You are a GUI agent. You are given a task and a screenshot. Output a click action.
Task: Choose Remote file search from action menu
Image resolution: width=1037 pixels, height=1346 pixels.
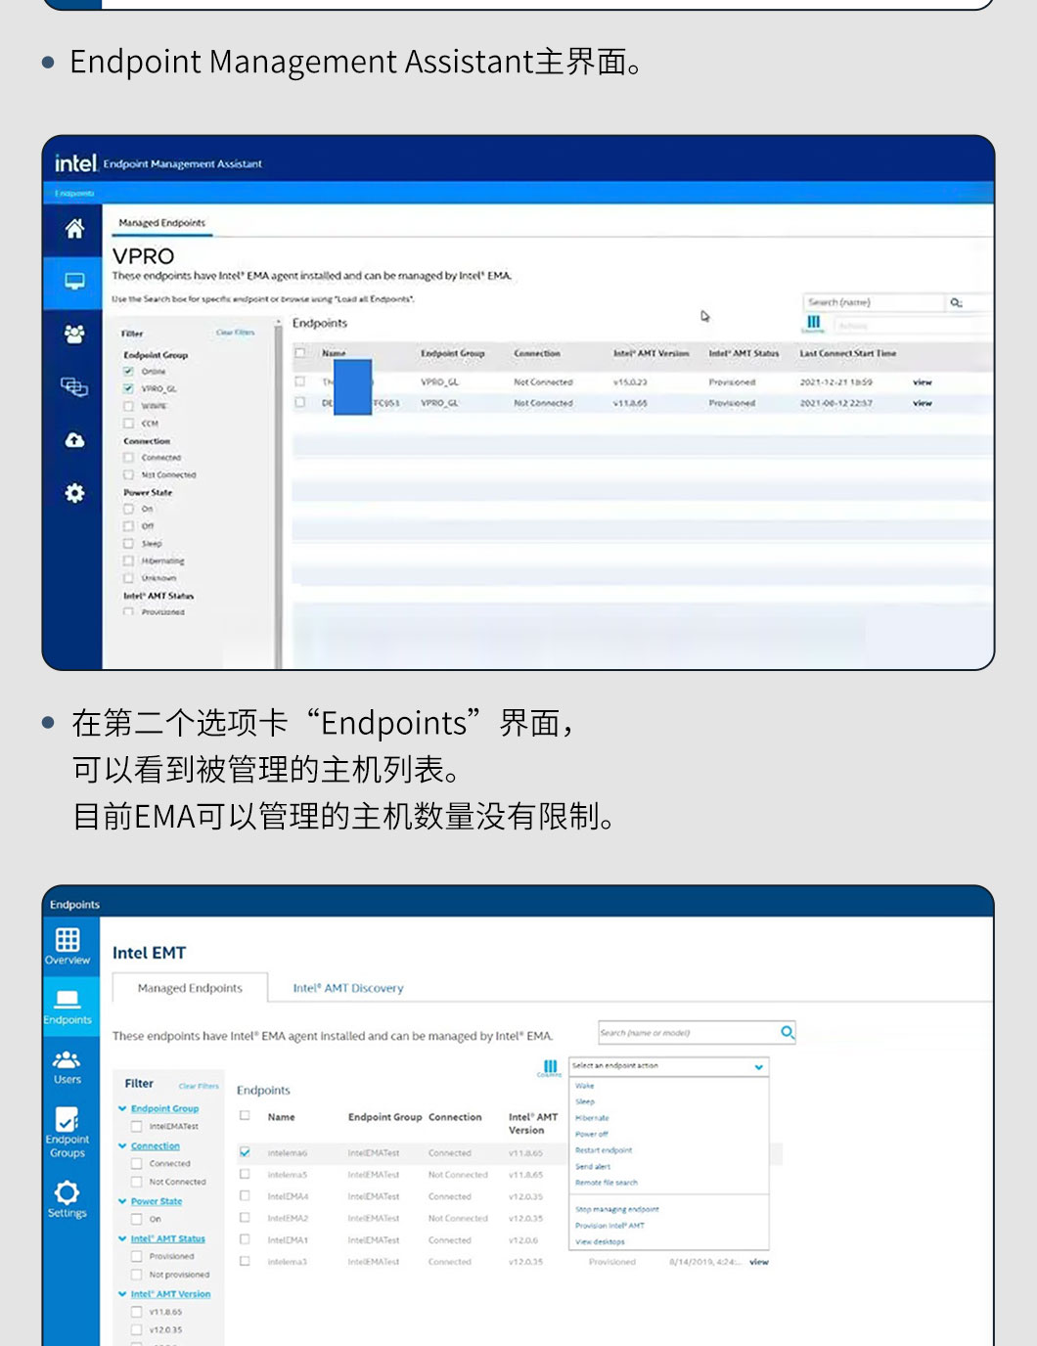pyautogui.click(x=607, y=1183)
